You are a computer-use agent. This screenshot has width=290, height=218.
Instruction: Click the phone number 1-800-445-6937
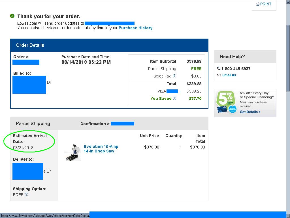(x=236, y=69)
